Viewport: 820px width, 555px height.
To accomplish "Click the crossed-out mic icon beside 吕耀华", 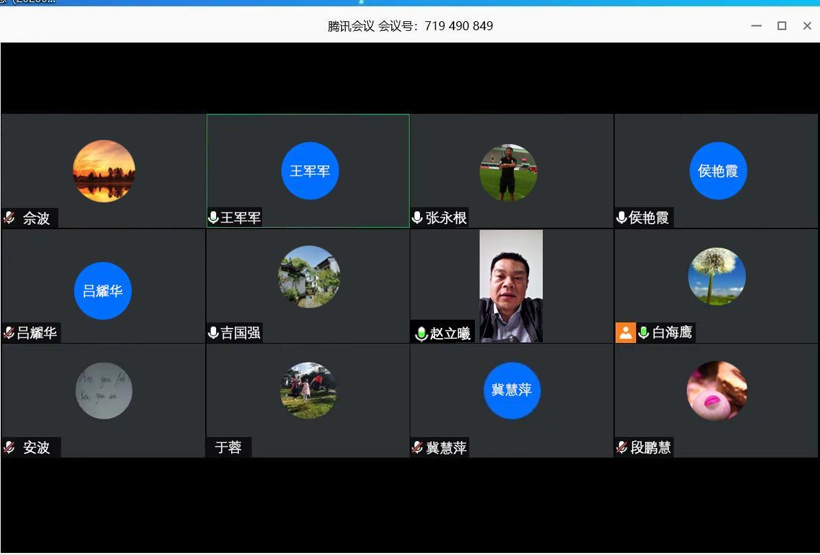I will tap(8, 333).
